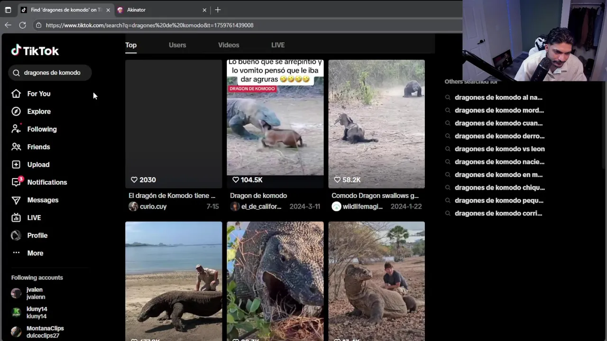Click jvalen account avatar

pyautogui.click(x=16, y=294)
